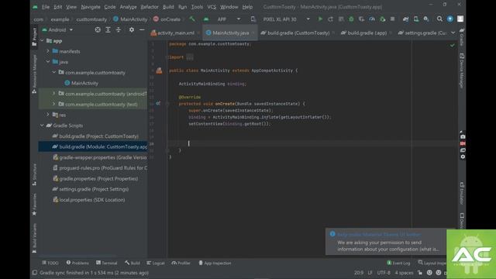Expand the manifests folder
Viewport: 496px width, 279px height.
(x=48, y=51)
